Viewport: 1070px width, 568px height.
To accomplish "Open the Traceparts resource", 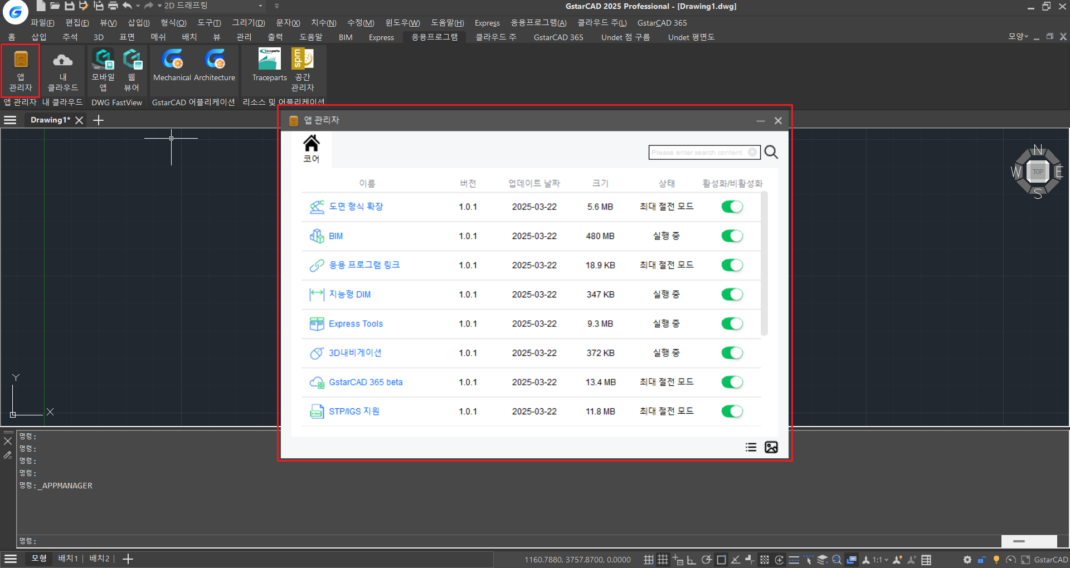I will [x=269, y=66].
